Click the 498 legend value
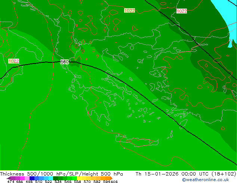 tap(29, 182)
